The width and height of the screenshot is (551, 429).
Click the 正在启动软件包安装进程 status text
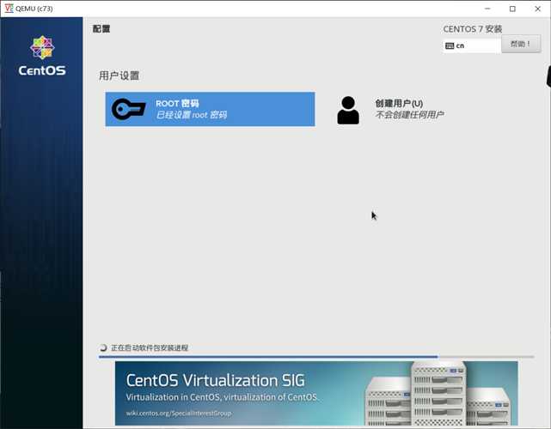pos(150,347)
